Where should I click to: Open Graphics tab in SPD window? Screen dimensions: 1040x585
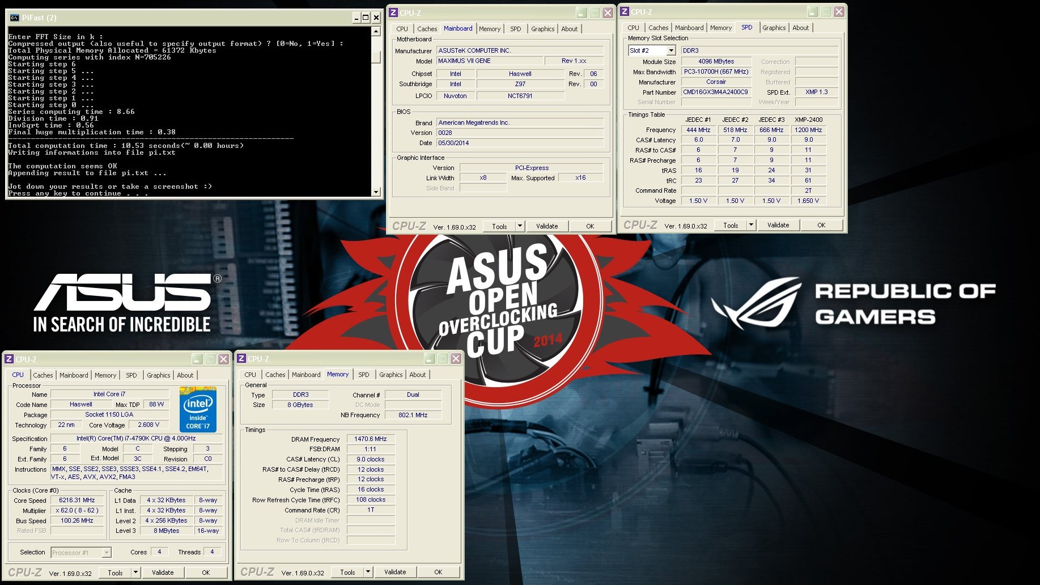[x=774, y=28]
